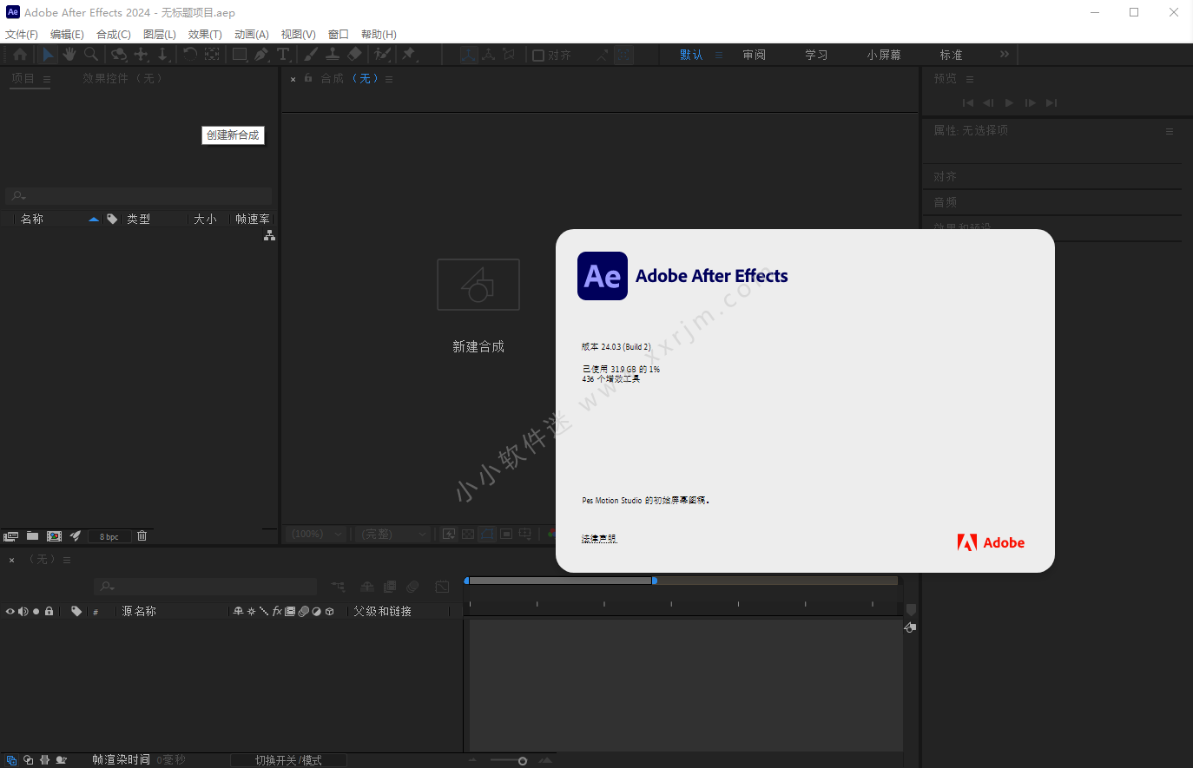Switch to the 审阅 workspace

pyautogui.click(x=754, y=55)
